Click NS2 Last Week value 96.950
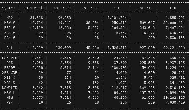Viewport: 189px width, 110px height. pos(64,18)
